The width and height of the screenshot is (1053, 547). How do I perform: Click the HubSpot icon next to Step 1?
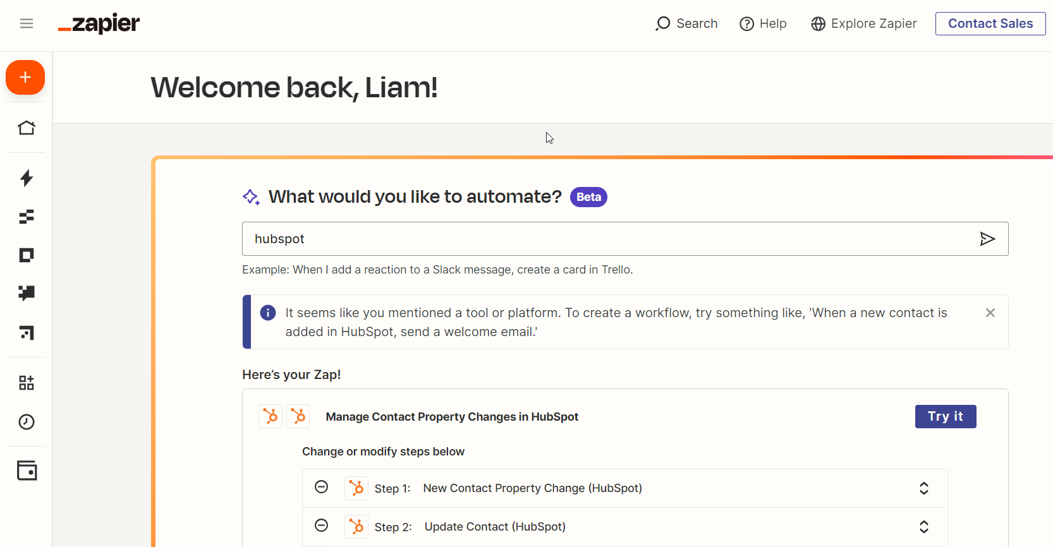pyautogui.click(x=356, y=488)
